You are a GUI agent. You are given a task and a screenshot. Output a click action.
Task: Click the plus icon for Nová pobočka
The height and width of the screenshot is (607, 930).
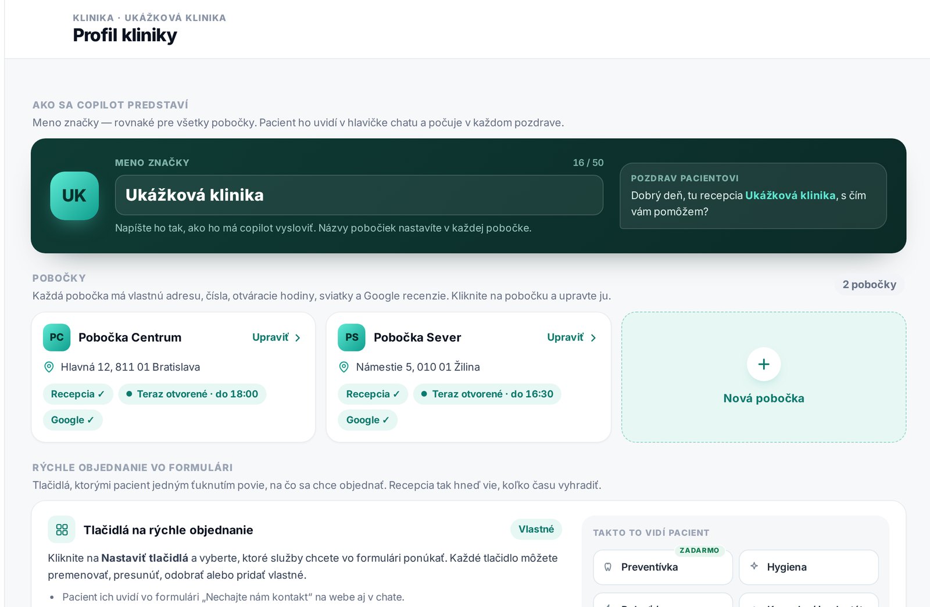[x=764, y=364]
